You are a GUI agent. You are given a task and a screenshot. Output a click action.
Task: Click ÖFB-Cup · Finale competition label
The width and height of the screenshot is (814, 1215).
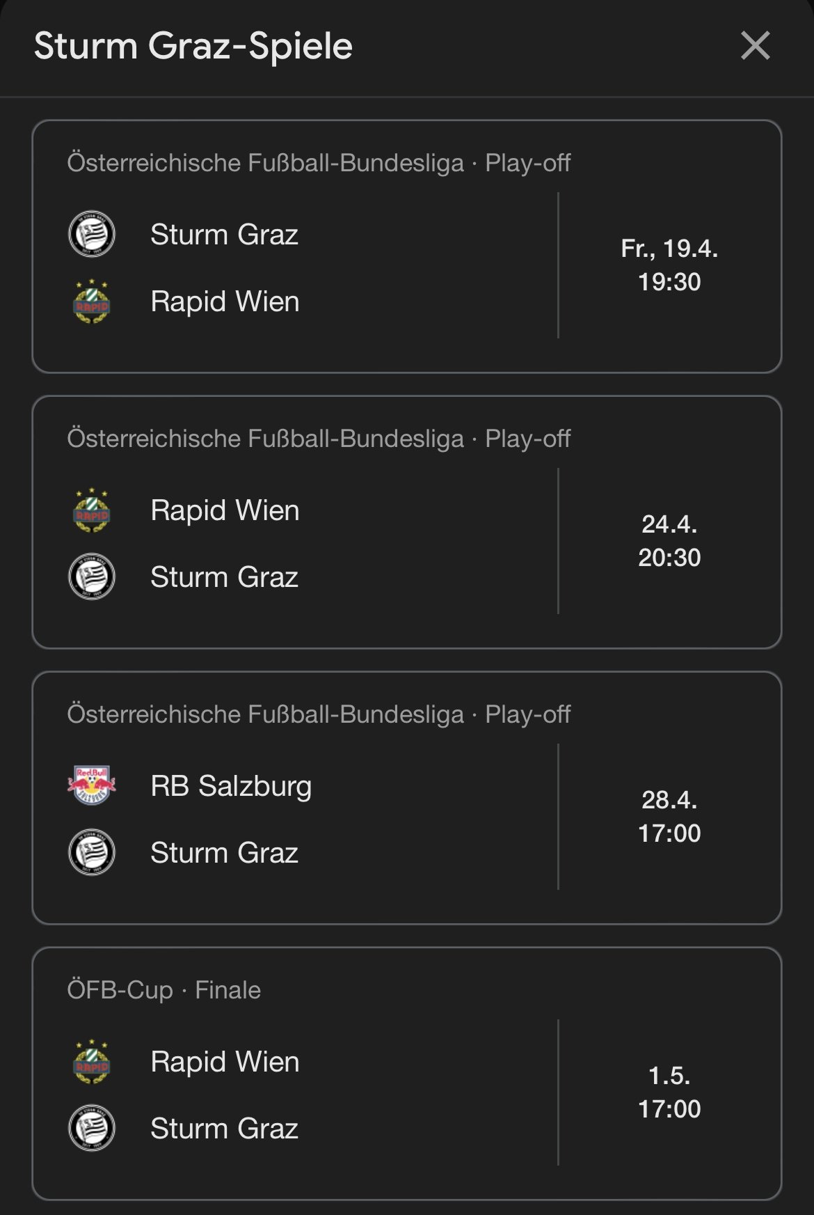[164, 989]
